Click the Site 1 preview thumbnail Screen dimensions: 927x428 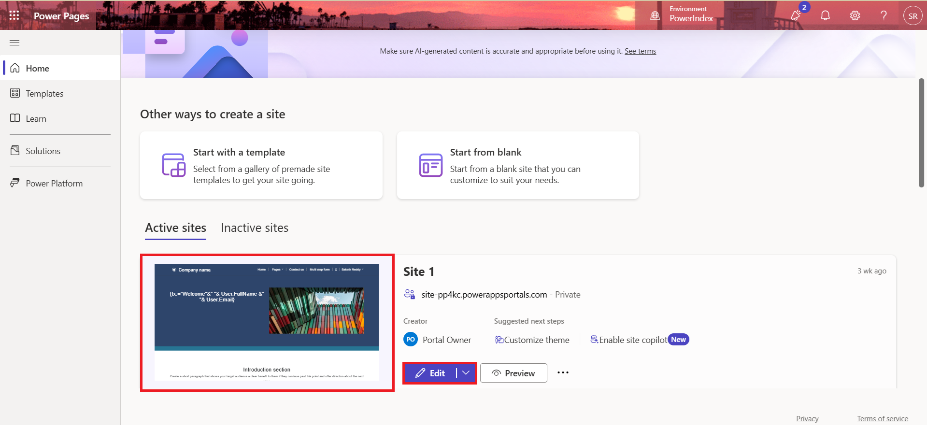tap(267, 322)
